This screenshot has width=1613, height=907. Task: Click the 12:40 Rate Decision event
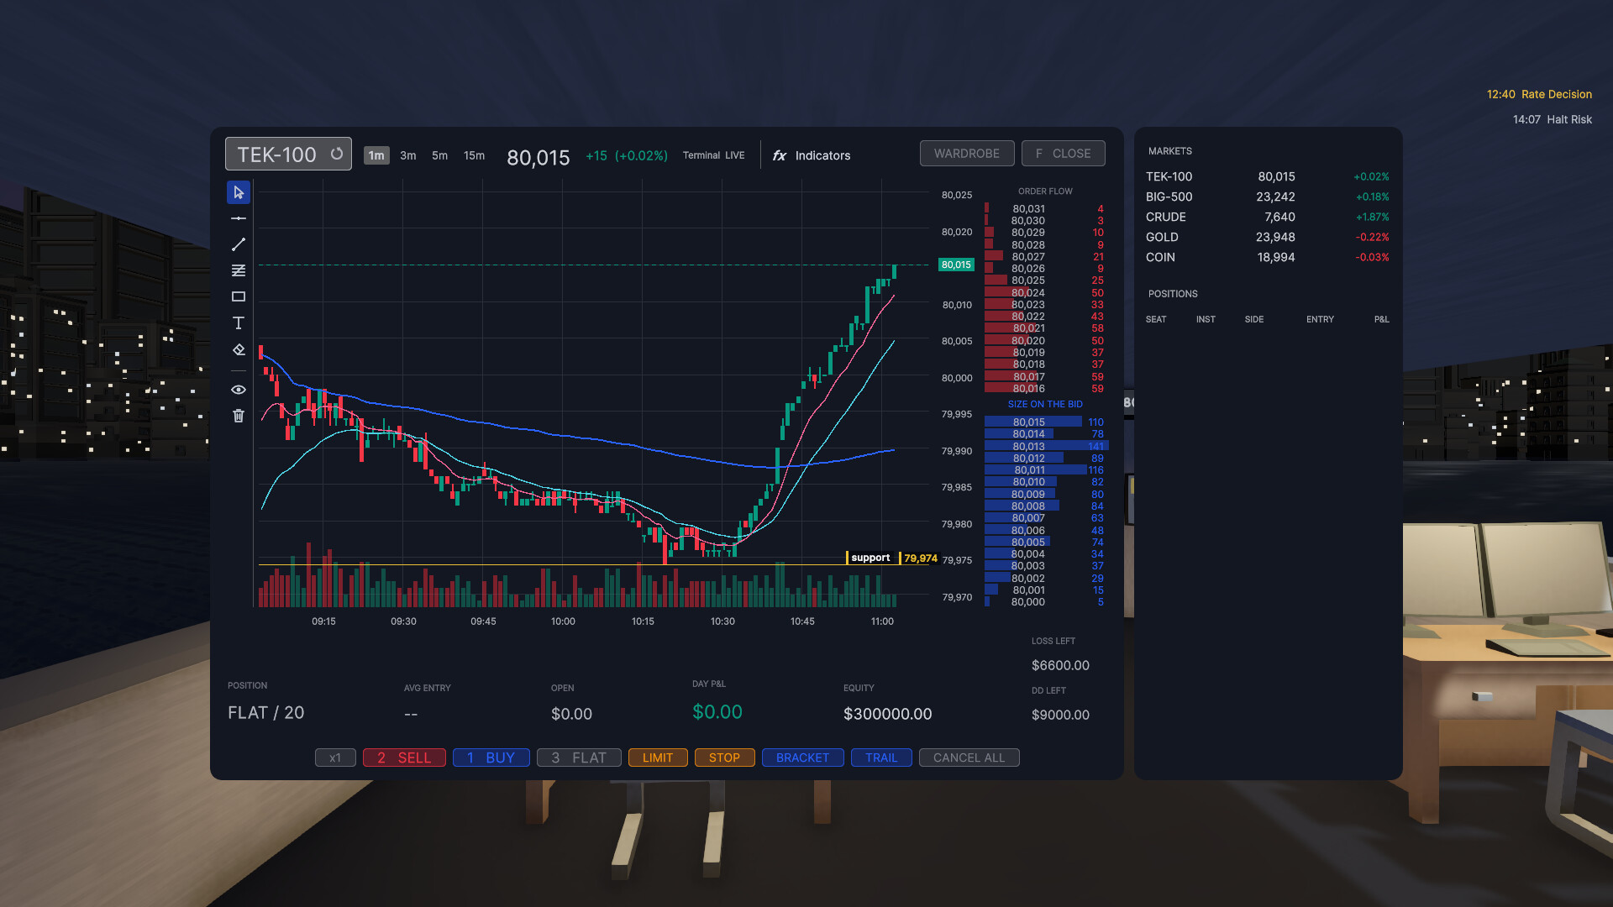point(1539,94)
